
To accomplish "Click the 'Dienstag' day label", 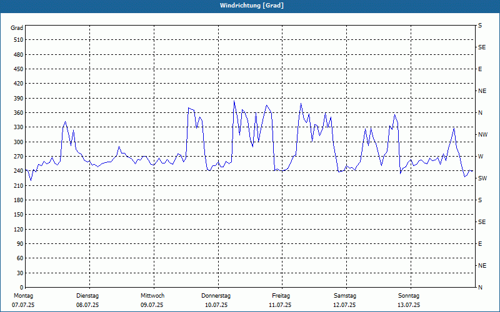I will [87, 296].
